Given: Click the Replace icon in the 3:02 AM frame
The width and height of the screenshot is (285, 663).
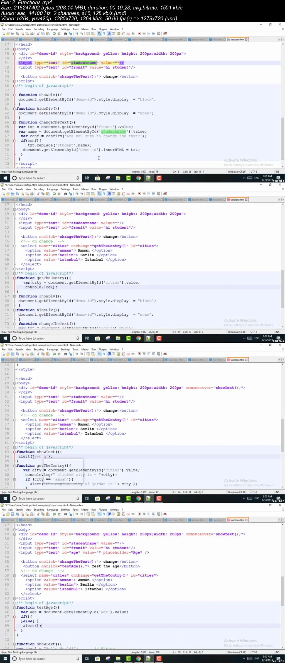Looking at the screenshot, I should [x=70, y=194].
